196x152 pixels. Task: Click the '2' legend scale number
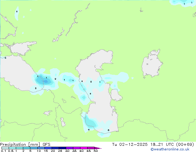[23, 151]
